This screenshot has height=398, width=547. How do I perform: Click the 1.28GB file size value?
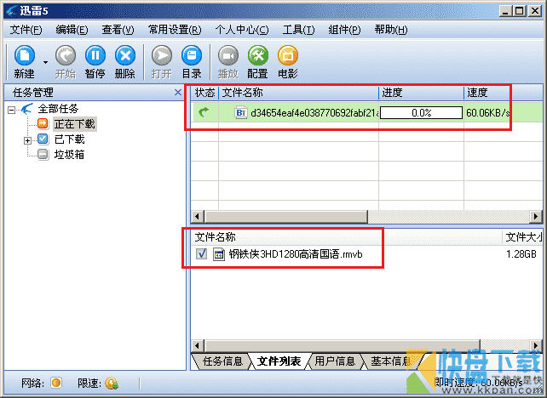521,254
